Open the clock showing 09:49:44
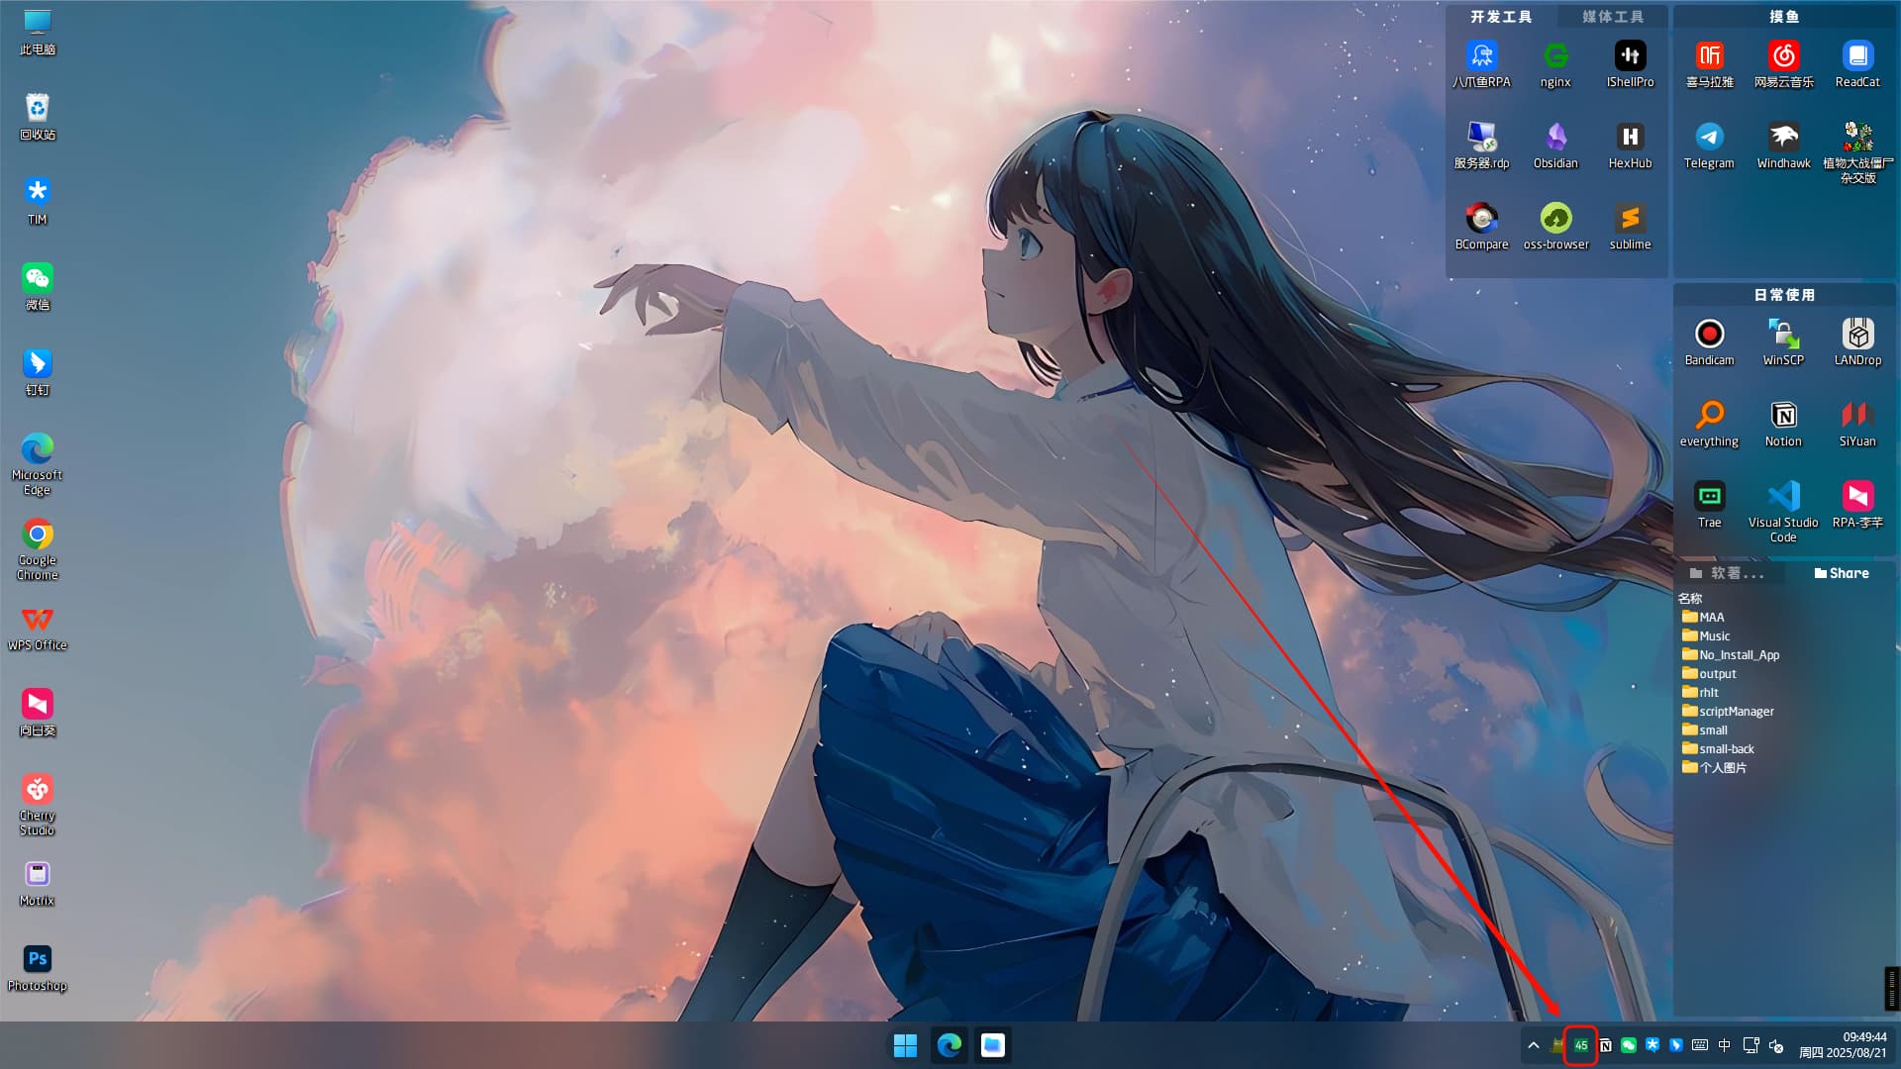This screenshot has width=1901, height=1069. point(1843,1045)
